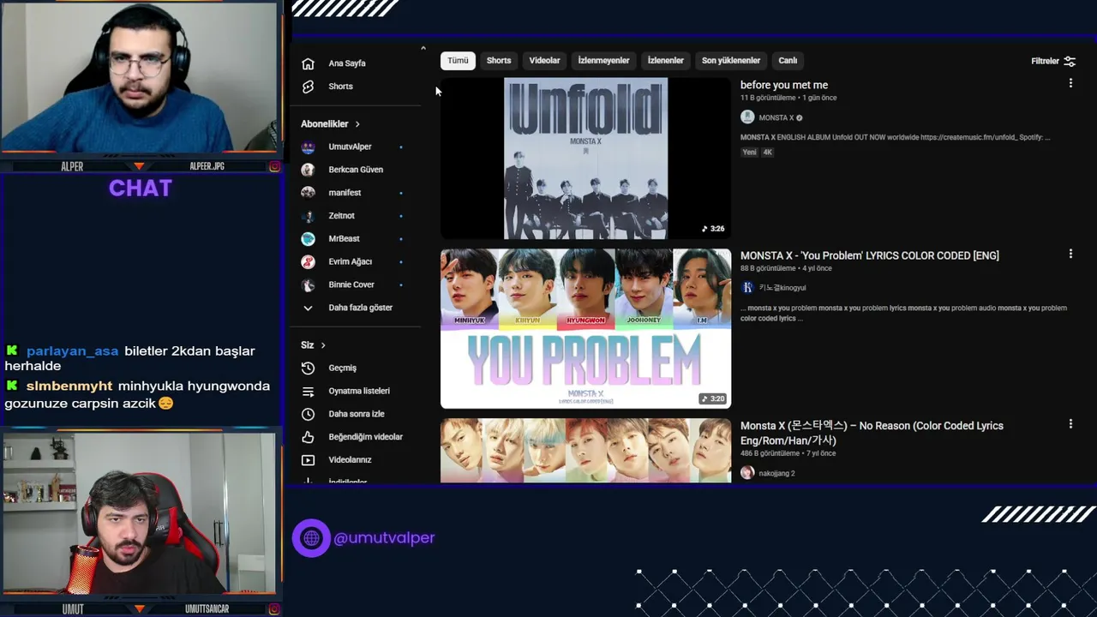Play the No Reason video thumbnail

[585, 451]
